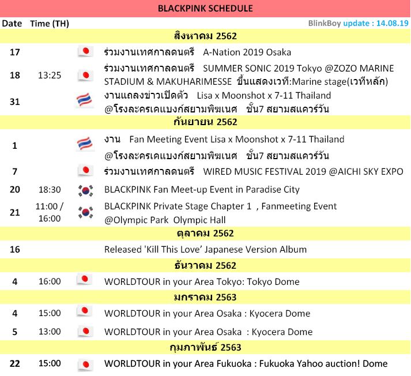Click the date 4 in December
The image size is (411, 376).
point(14,281)
